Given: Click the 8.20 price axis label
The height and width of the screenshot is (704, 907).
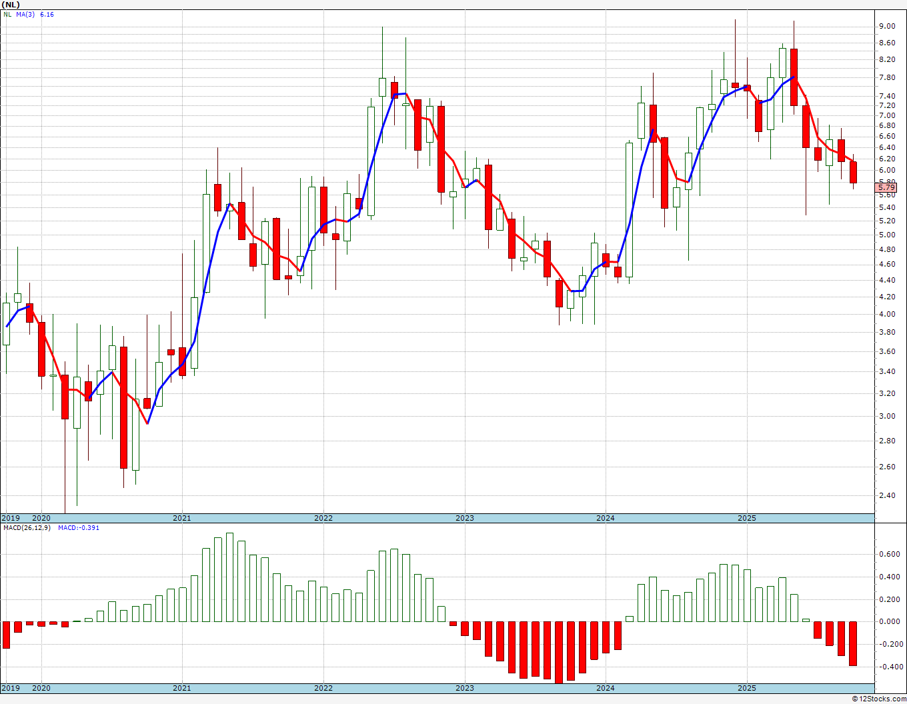Looking at the screenshot, I should [887, 59].
